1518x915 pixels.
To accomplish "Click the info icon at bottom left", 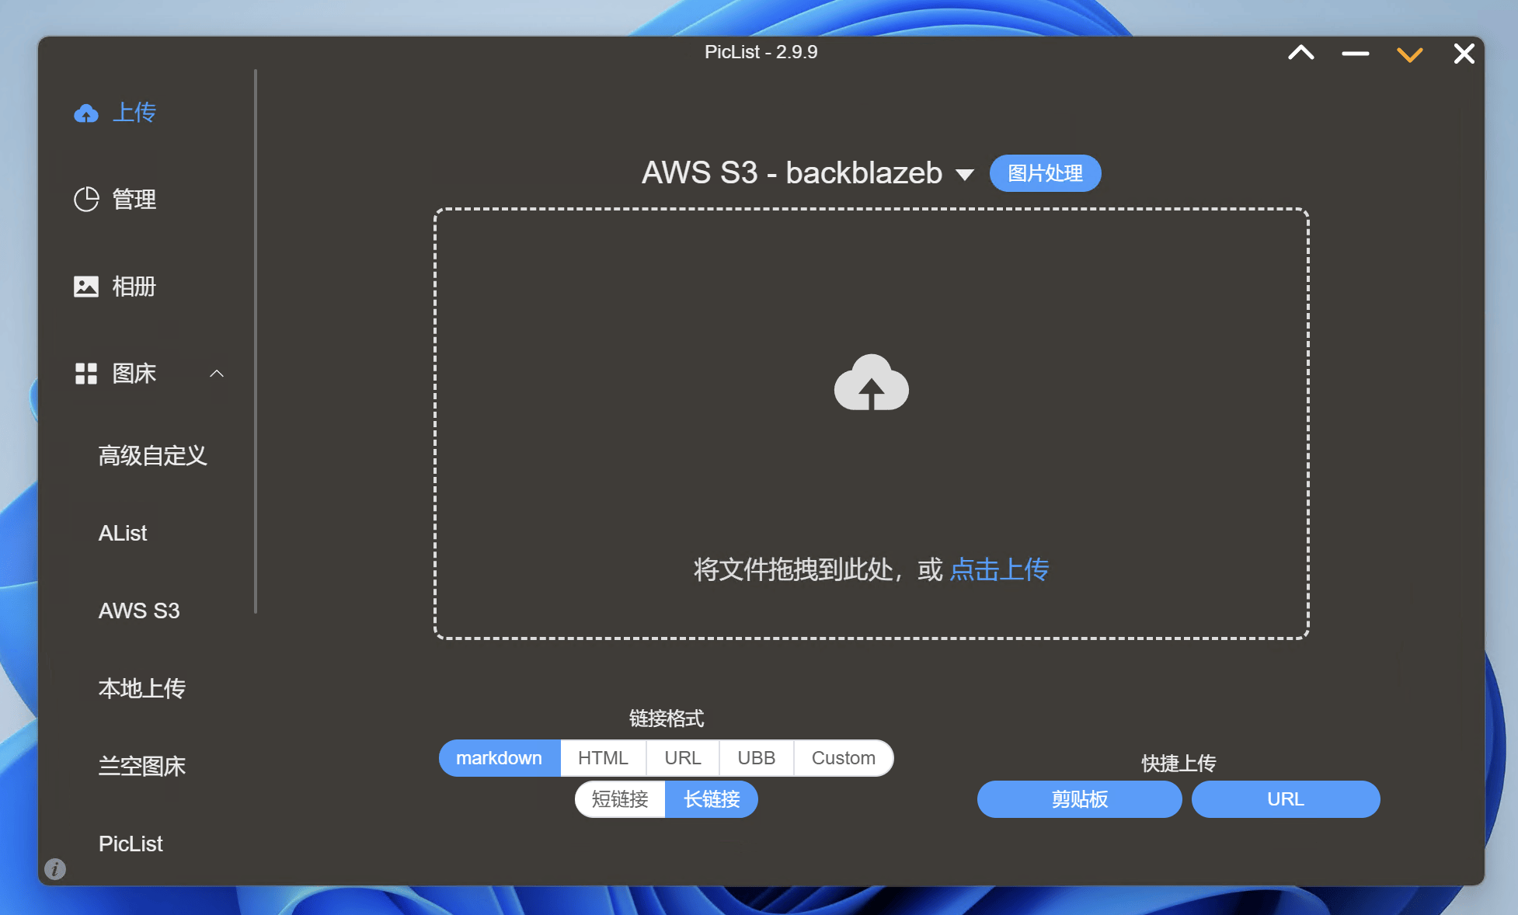I will pos(55,868).
